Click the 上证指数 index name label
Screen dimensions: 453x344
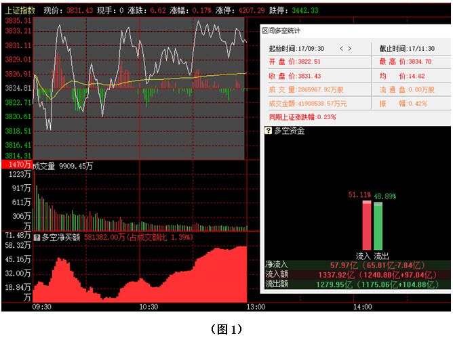(x=18, y=11)
